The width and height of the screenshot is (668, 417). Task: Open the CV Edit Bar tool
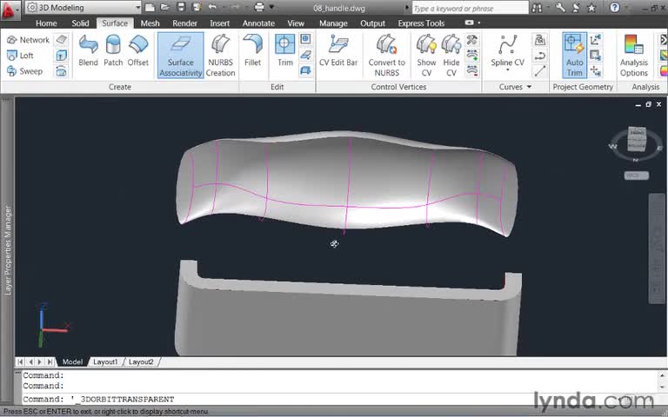coord(338,50)
